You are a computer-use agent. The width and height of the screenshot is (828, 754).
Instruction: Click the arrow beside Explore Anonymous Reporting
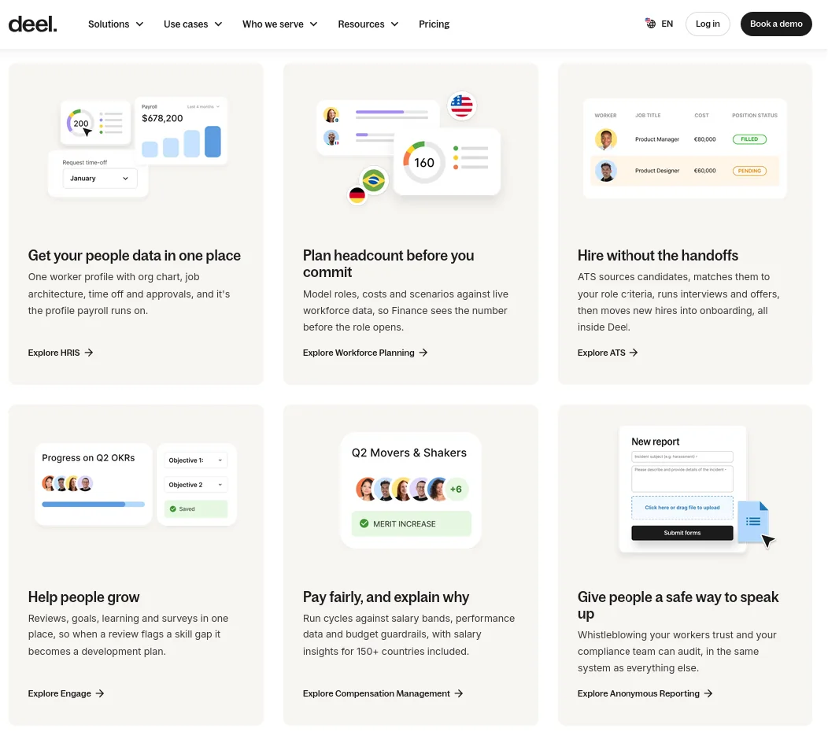pyautogui.click(x=708, y=693)
